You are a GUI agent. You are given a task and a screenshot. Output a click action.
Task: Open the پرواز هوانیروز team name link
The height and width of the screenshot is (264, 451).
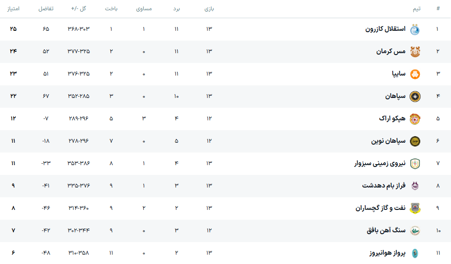pyautogui.click(x=387, y=253)
